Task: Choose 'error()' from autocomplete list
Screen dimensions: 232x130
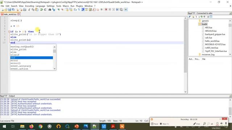Action: (x=15, y=63)
